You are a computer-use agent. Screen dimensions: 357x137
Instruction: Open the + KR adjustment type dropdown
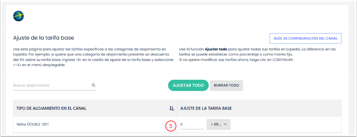pos(219,124)
